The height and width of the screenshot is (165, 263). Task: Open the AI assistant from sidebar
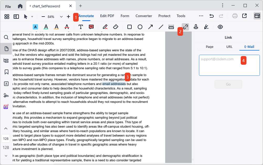[x=6, y=106]
